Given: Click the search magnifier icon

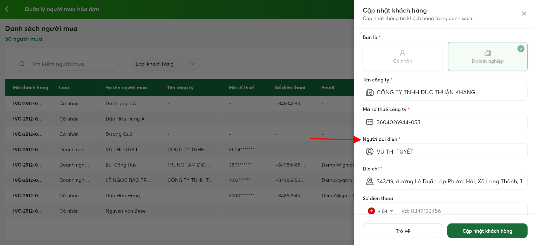Looking at the screenshot, I should click(22, 64).
